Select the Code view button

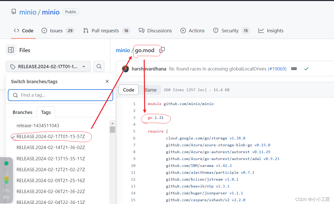coord(129,90)
